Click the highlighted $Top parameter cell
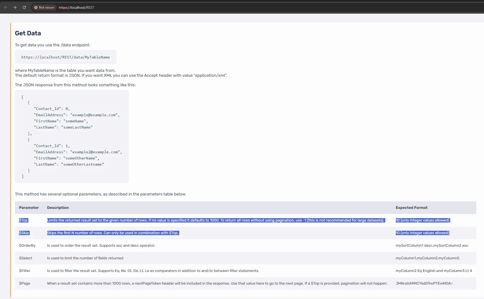This screenshot has width=484, height=299. (23, 220)
